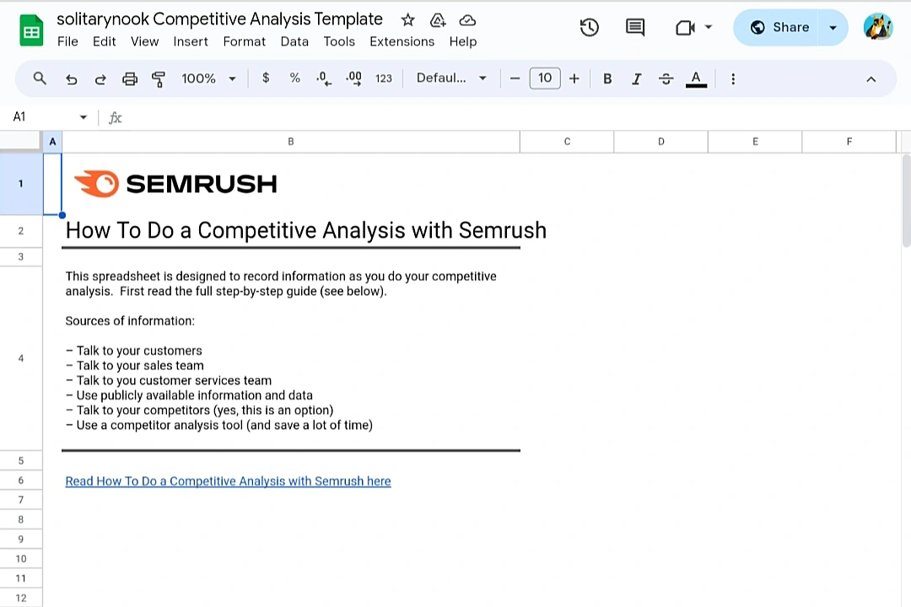Screen dimensions: 911x607
Task: Open version history clock icon
Action: tap(589, 27)
